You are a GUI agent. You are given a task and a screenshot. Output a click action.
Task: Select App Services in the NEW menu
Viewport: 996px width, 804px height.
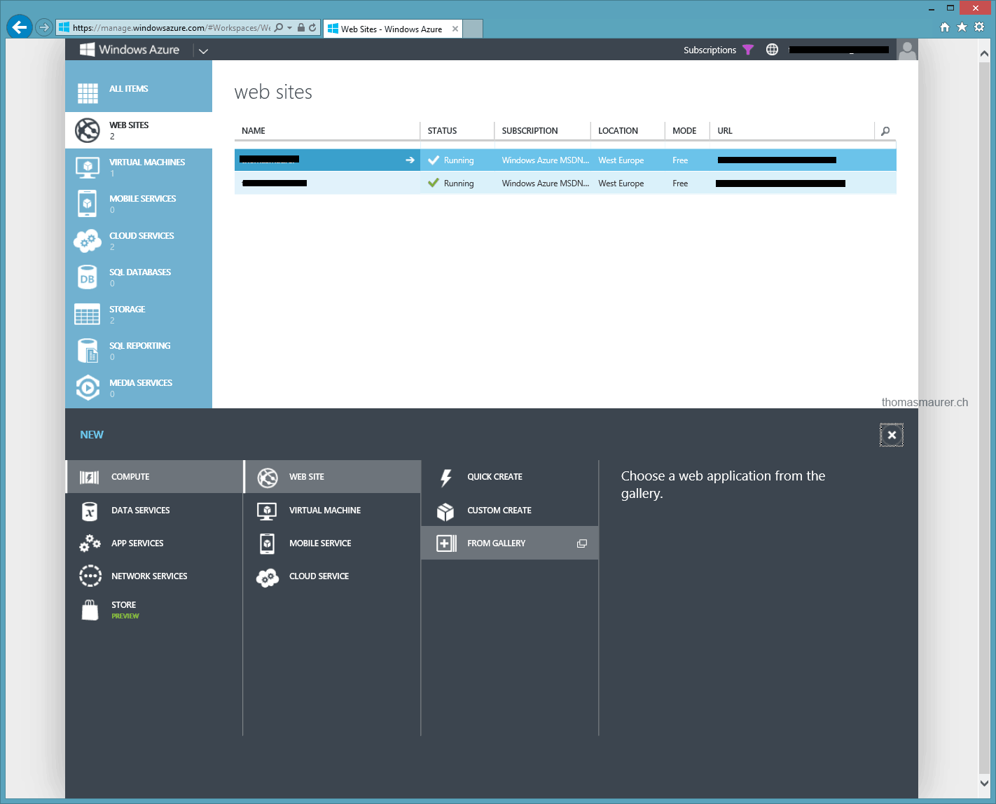click(x=154, y=543)
